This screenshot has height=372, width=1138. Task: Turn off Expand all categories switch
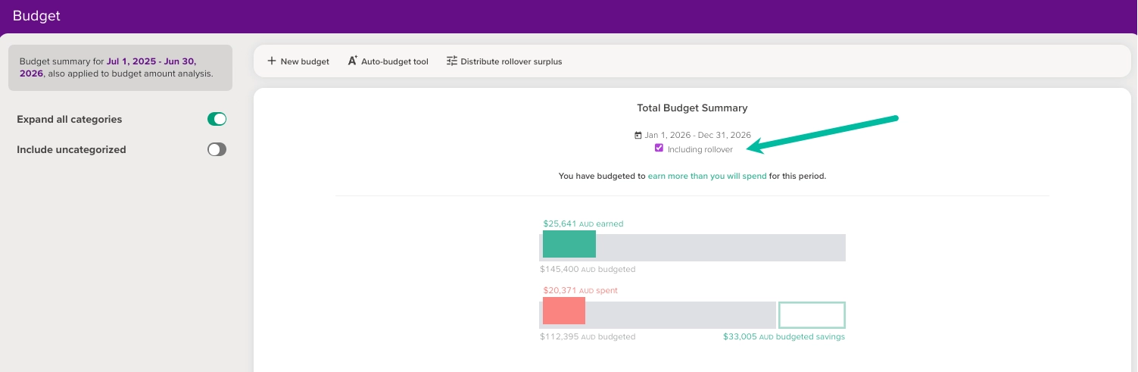[x=217, y=119]
